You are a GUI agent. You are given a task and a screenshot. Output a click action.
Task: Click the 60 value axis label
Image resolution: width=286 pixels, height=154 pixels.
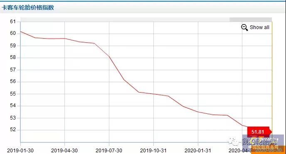tap(13, 33)
